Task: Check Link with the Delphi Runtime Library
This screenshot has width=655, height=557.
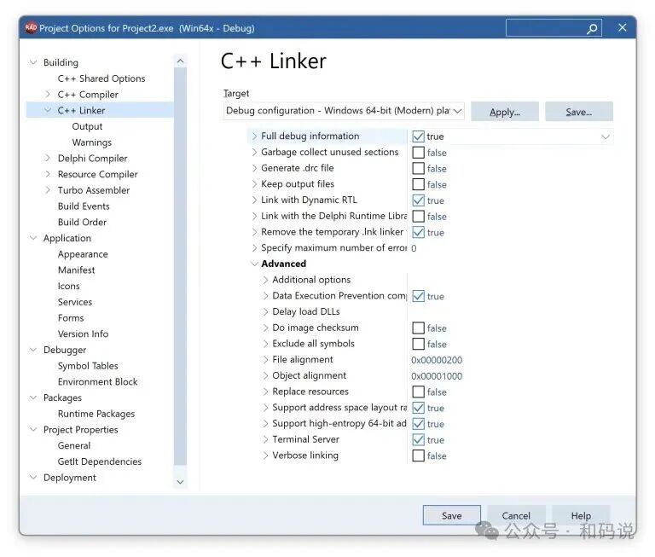Action: click(418, 217)
